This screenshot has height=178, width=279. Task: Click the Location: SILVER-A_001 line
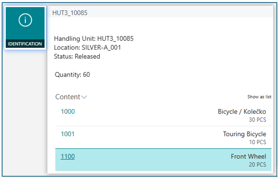tap(87, 47)
